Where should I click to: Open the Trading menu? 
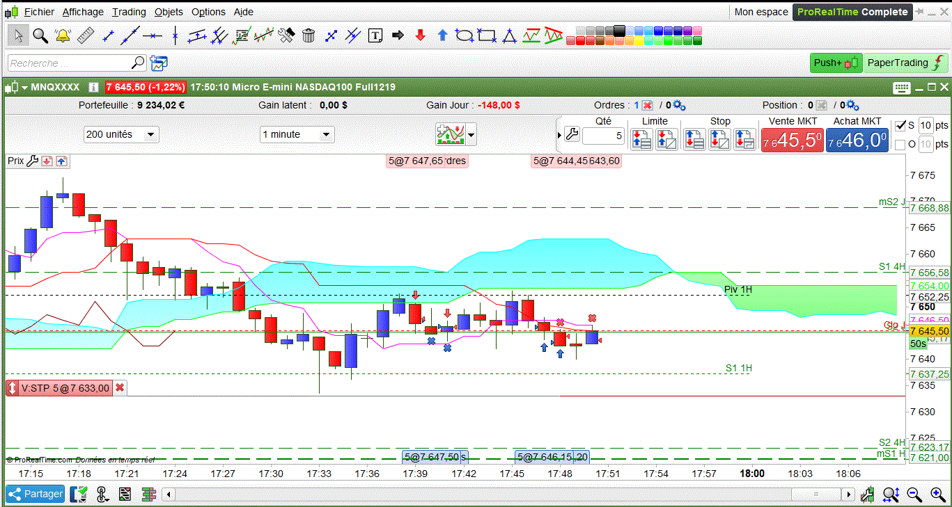129,12
